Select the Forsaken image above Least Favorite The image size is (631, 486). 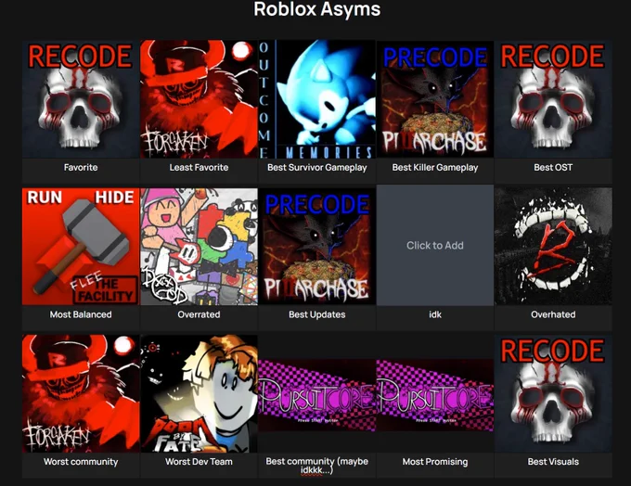(x=199, y=99)
